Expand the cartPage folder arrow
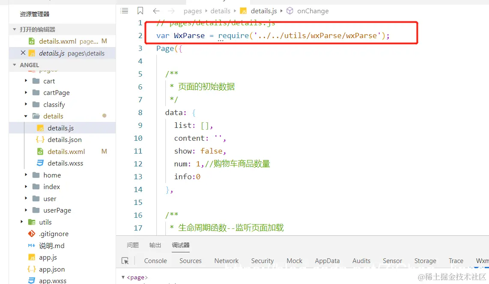The image size is (489, 284). pos(26,92)
